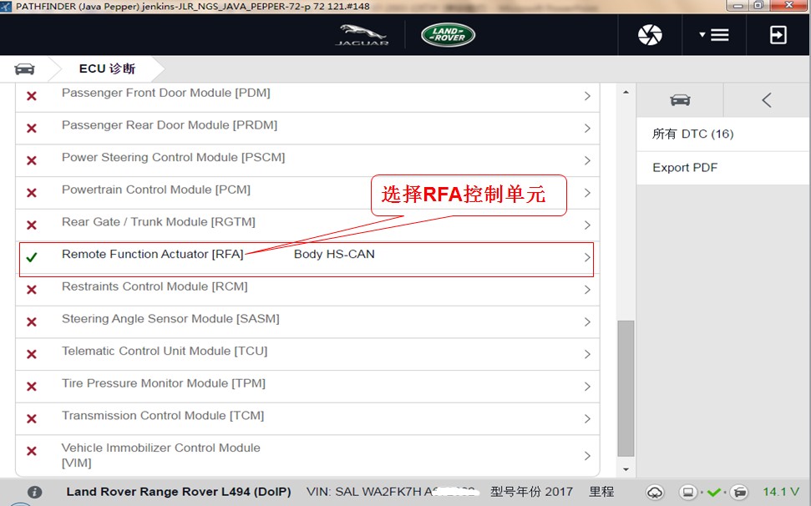Expand the PDM row chevron

pos(587,96)
